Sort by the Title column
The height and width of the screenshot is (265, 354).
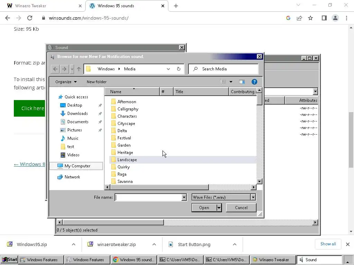tap(201, 92)
